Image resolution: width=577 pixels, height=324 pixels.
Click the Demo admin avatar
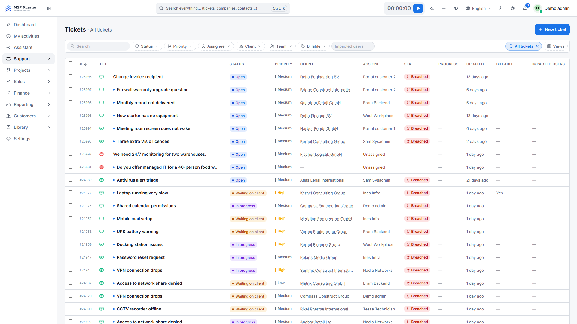point(538,8)
